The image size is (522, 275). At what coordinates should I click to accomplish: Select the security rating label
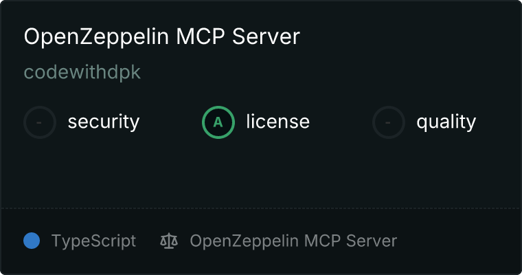coord(104,122)
